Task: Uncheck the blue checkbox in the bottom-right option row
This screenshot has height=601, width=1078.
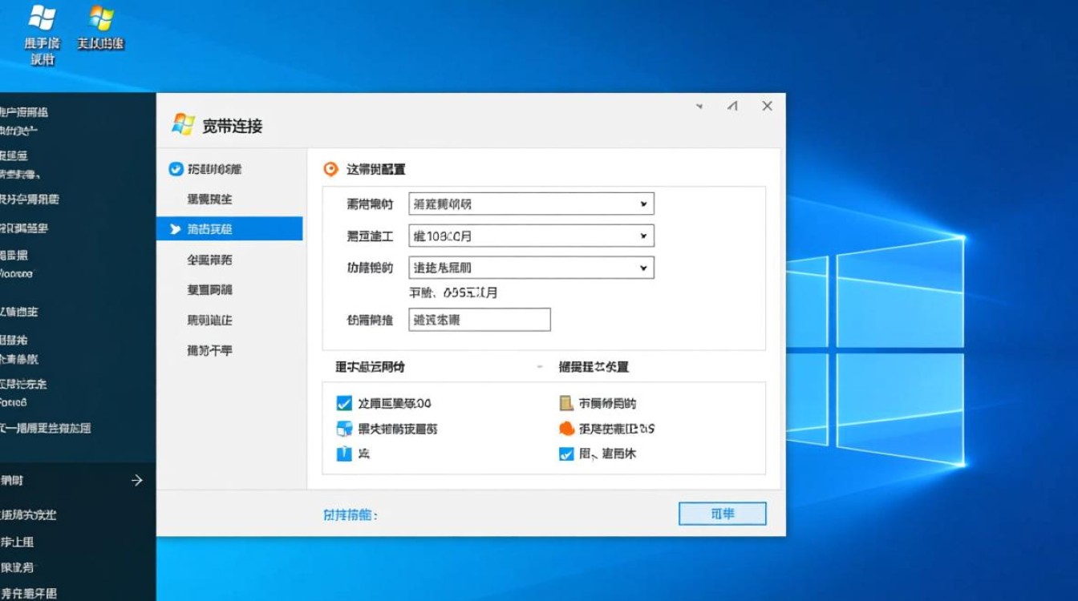Action: (x=566, y=453)
